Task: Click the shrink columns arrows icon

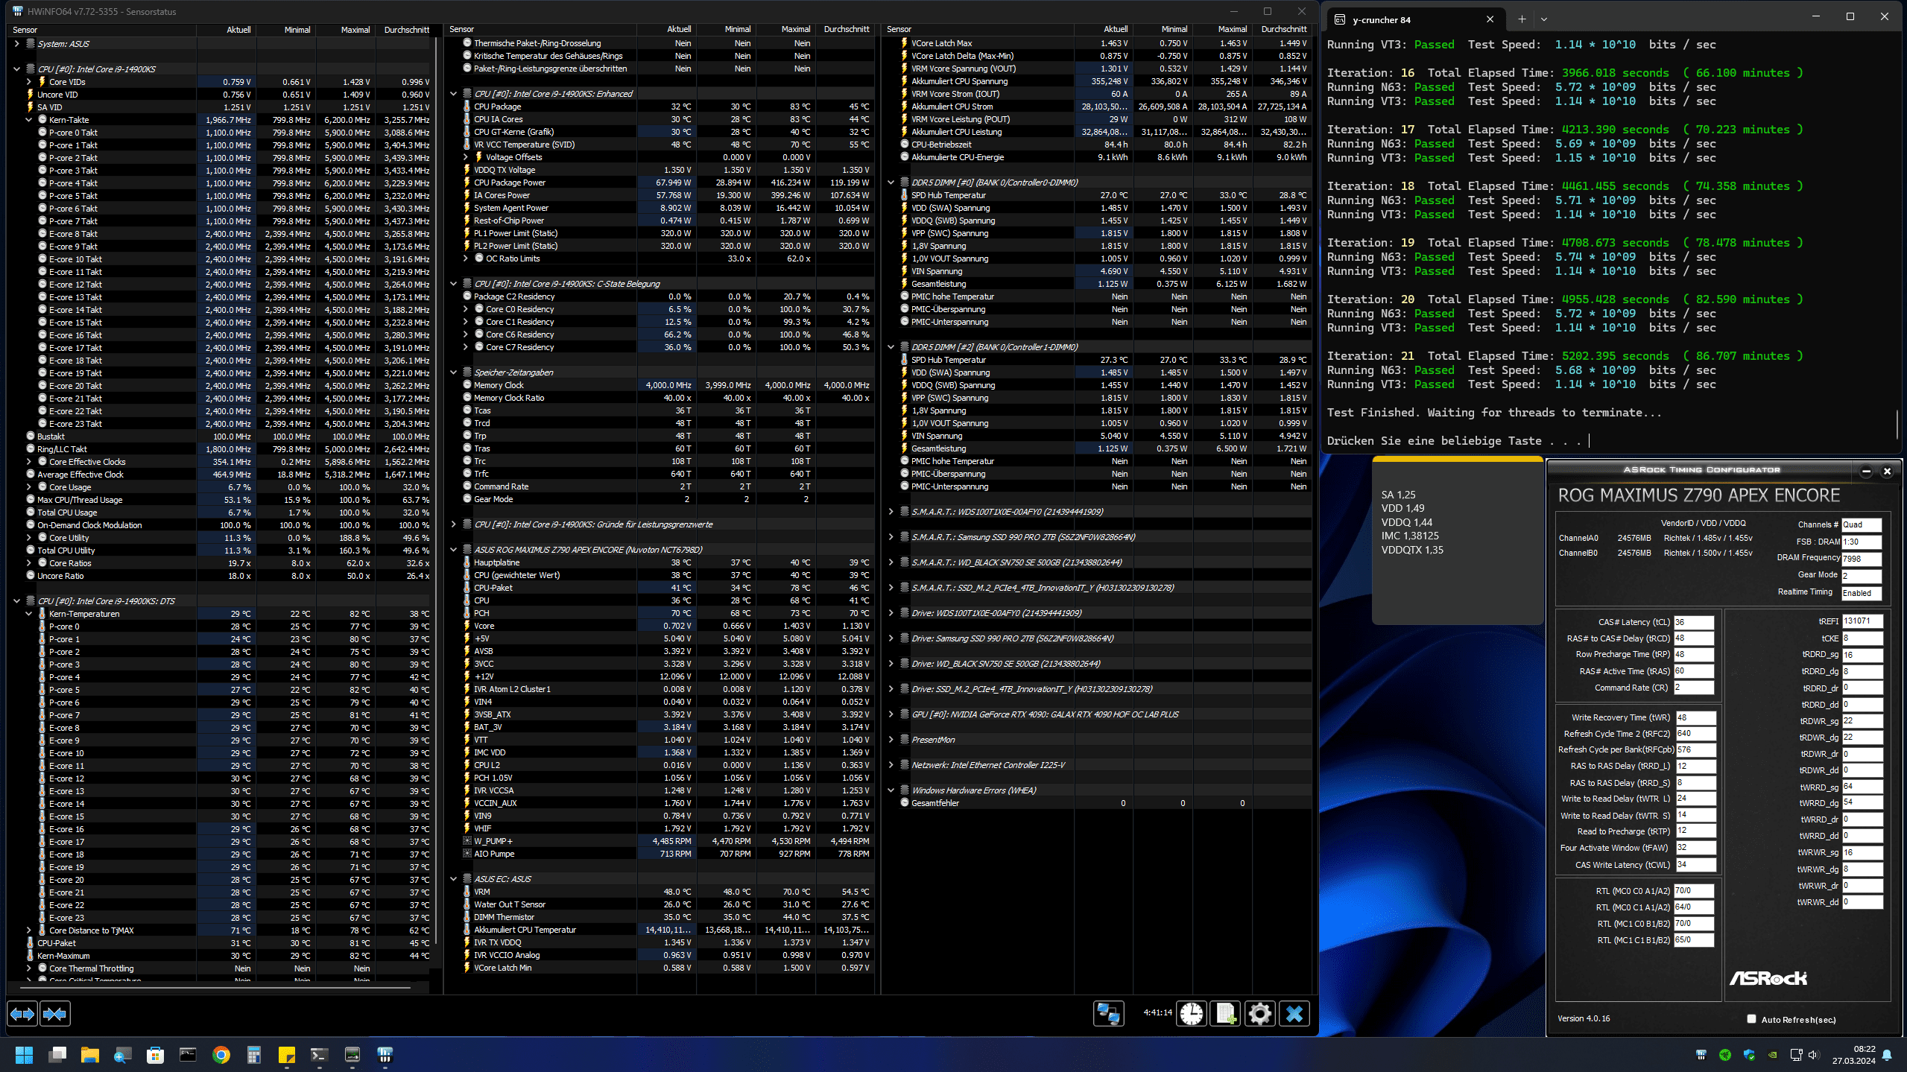Action: click(x=55, y=1014)
